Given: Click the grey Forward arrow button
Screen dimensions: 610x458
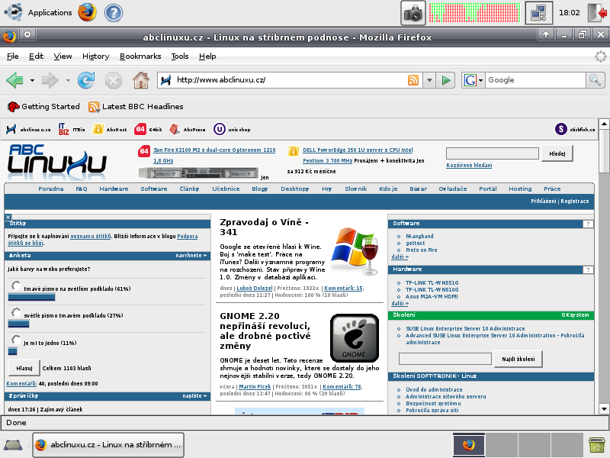Looking at the screenshot, I should coord(50,80).
